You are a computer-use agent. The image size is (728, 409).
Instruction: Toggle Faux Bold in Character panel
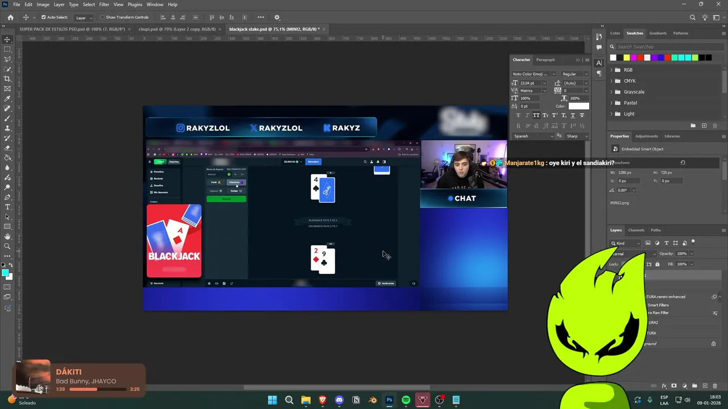coord(518,115)
